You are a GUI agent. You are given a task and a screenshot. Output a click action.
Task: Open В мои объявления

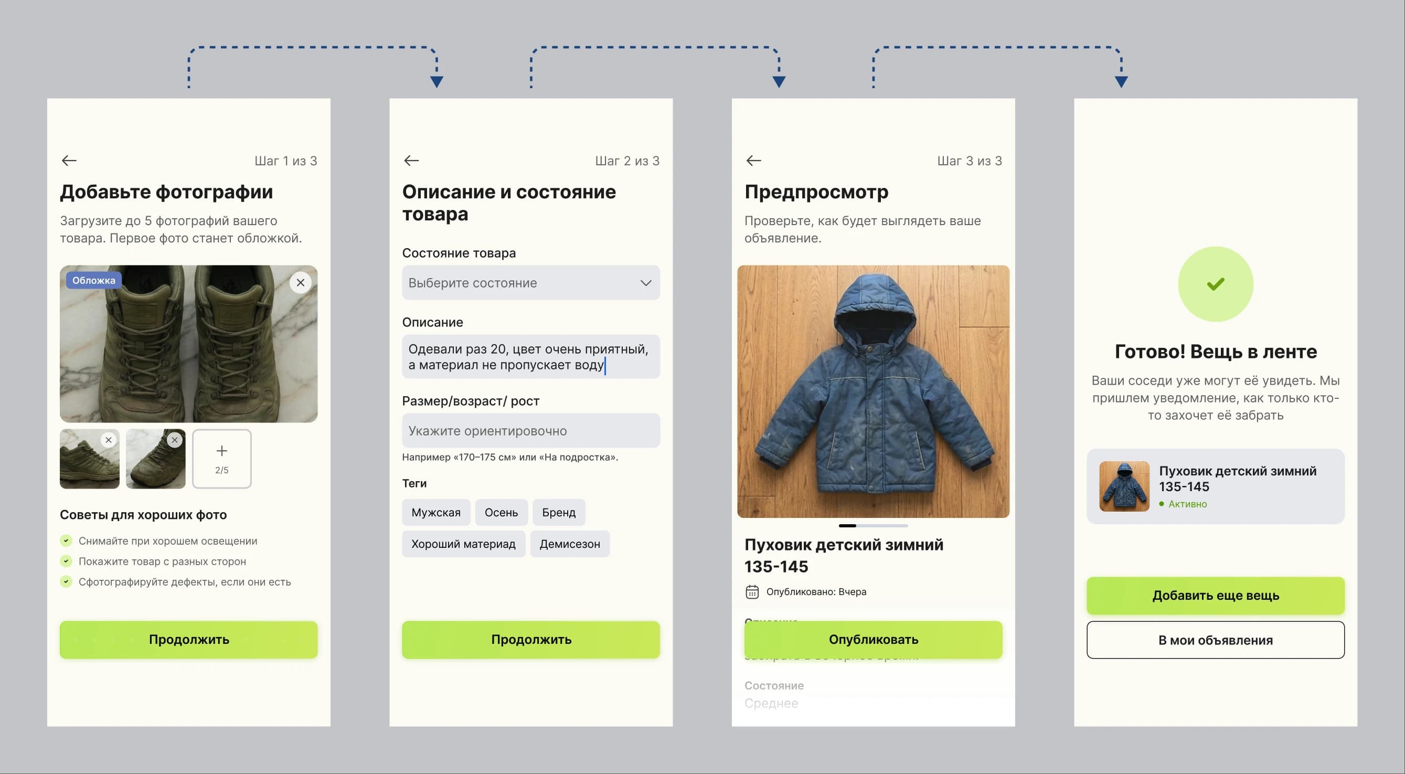[1215, 640]
